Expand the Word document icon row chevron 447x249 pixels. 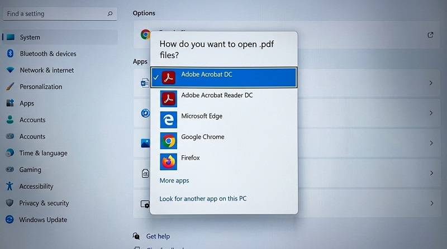(x=431, y=83)
